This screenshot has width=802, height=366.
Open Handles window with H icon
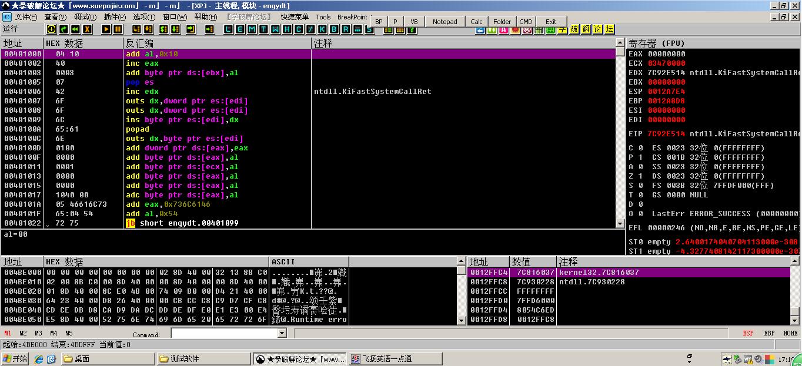(x=286, y=29)
